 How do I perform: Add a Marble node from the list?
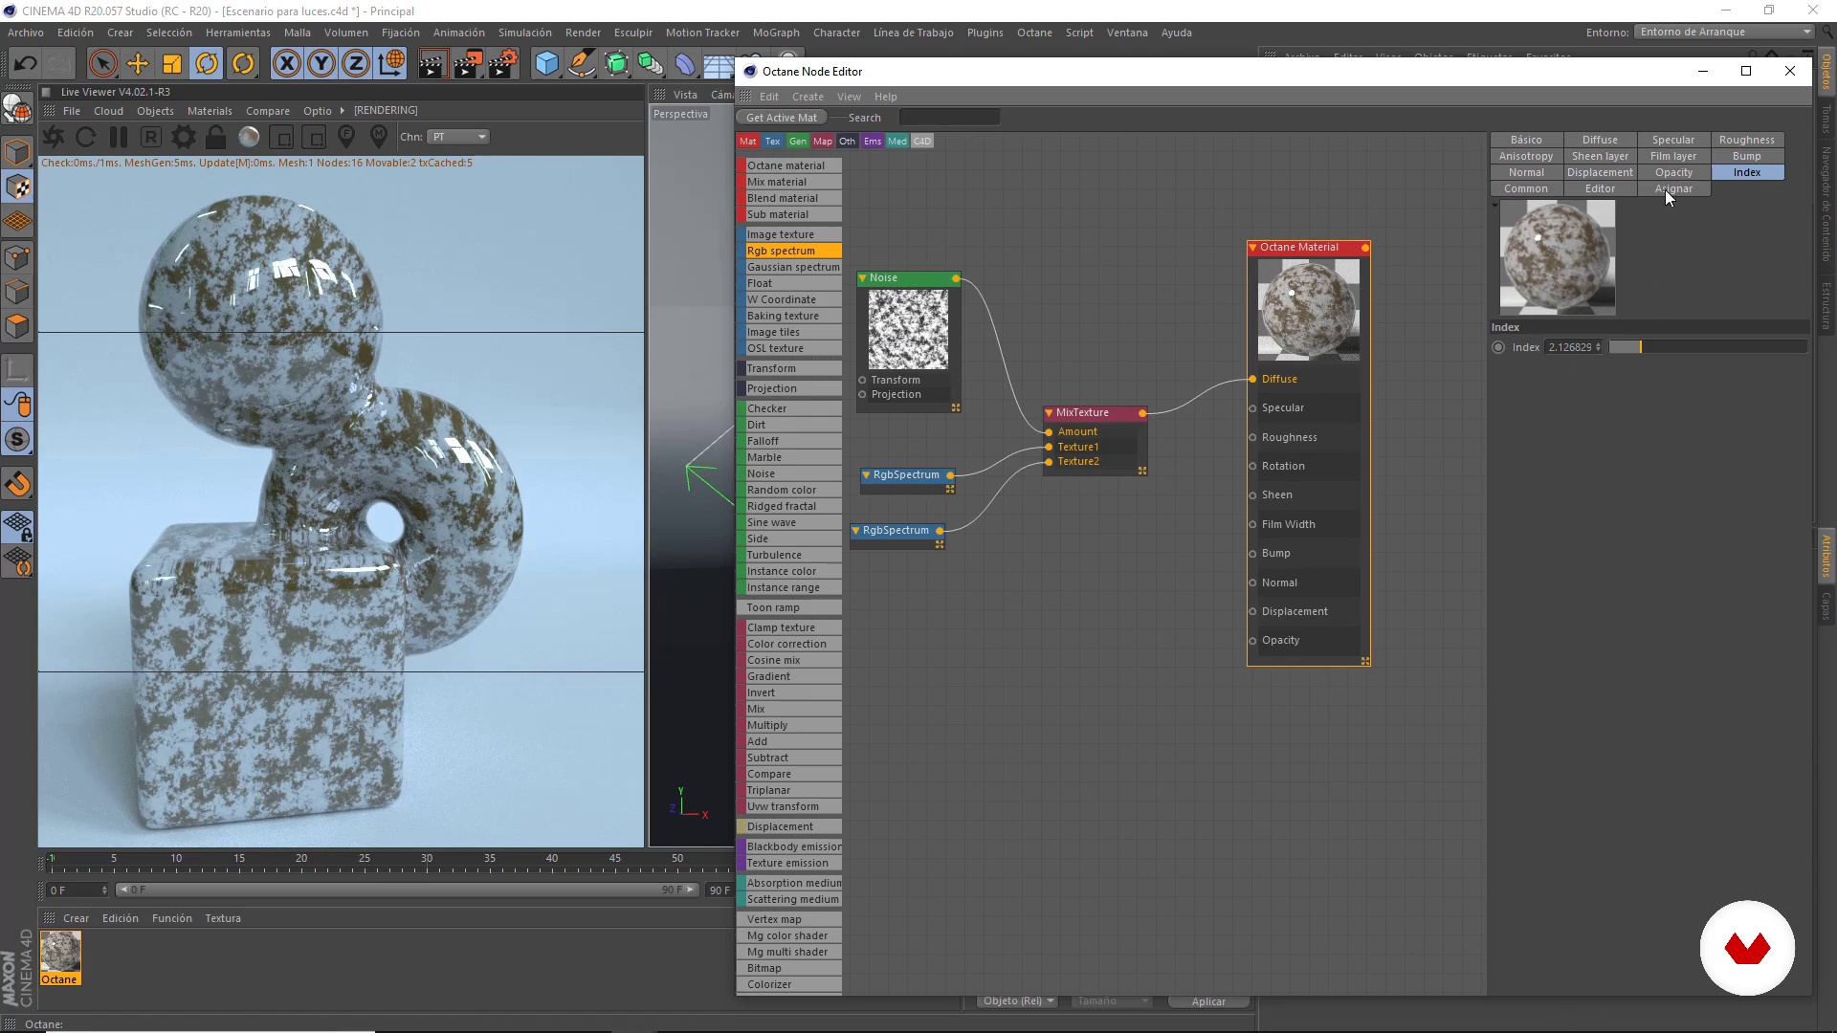(x=790, y=458)
